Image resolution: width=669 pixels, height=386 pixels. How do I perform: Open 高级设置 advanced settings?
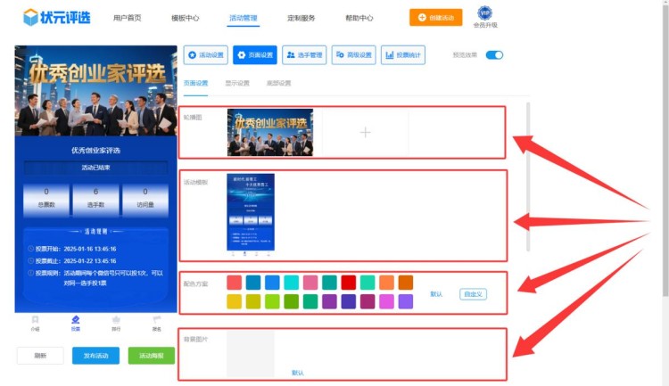353,55
